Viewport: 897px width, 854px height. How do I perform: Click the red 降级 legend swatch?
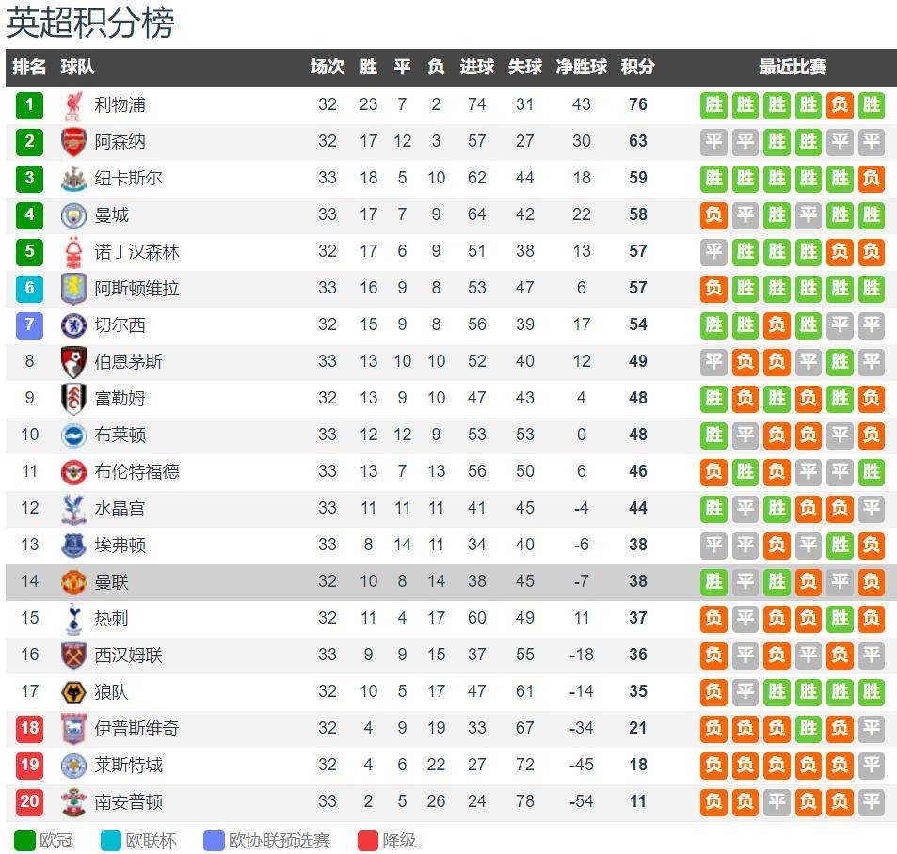pos(368,840)
